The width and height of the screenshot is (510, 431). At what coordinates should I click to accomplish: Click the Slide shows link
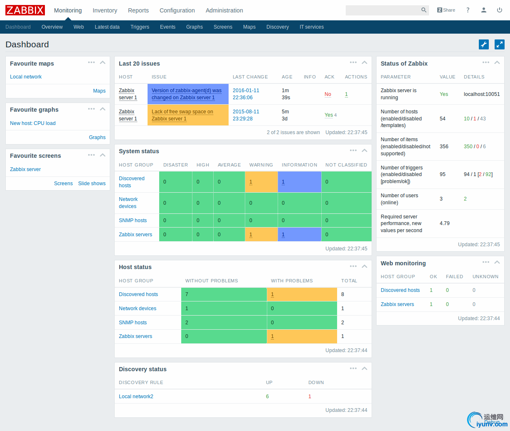pos(92,184)
